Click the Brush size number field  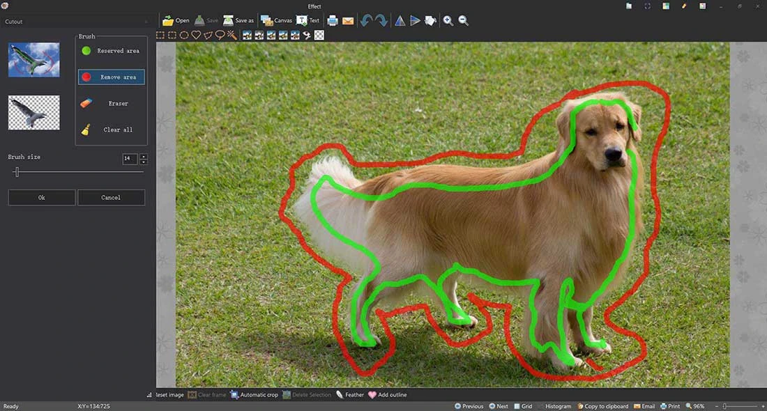(x=130, y=159)
